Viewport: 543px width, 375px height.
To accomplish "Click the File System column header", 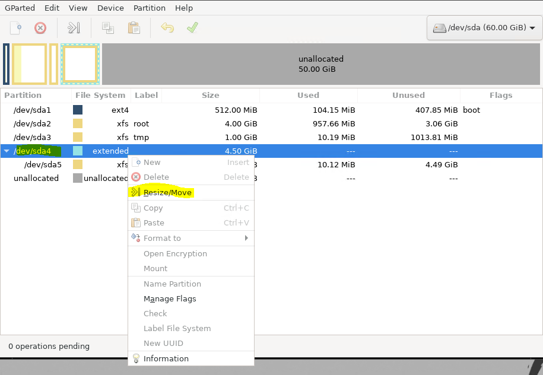I will click(x=101, y=95).
